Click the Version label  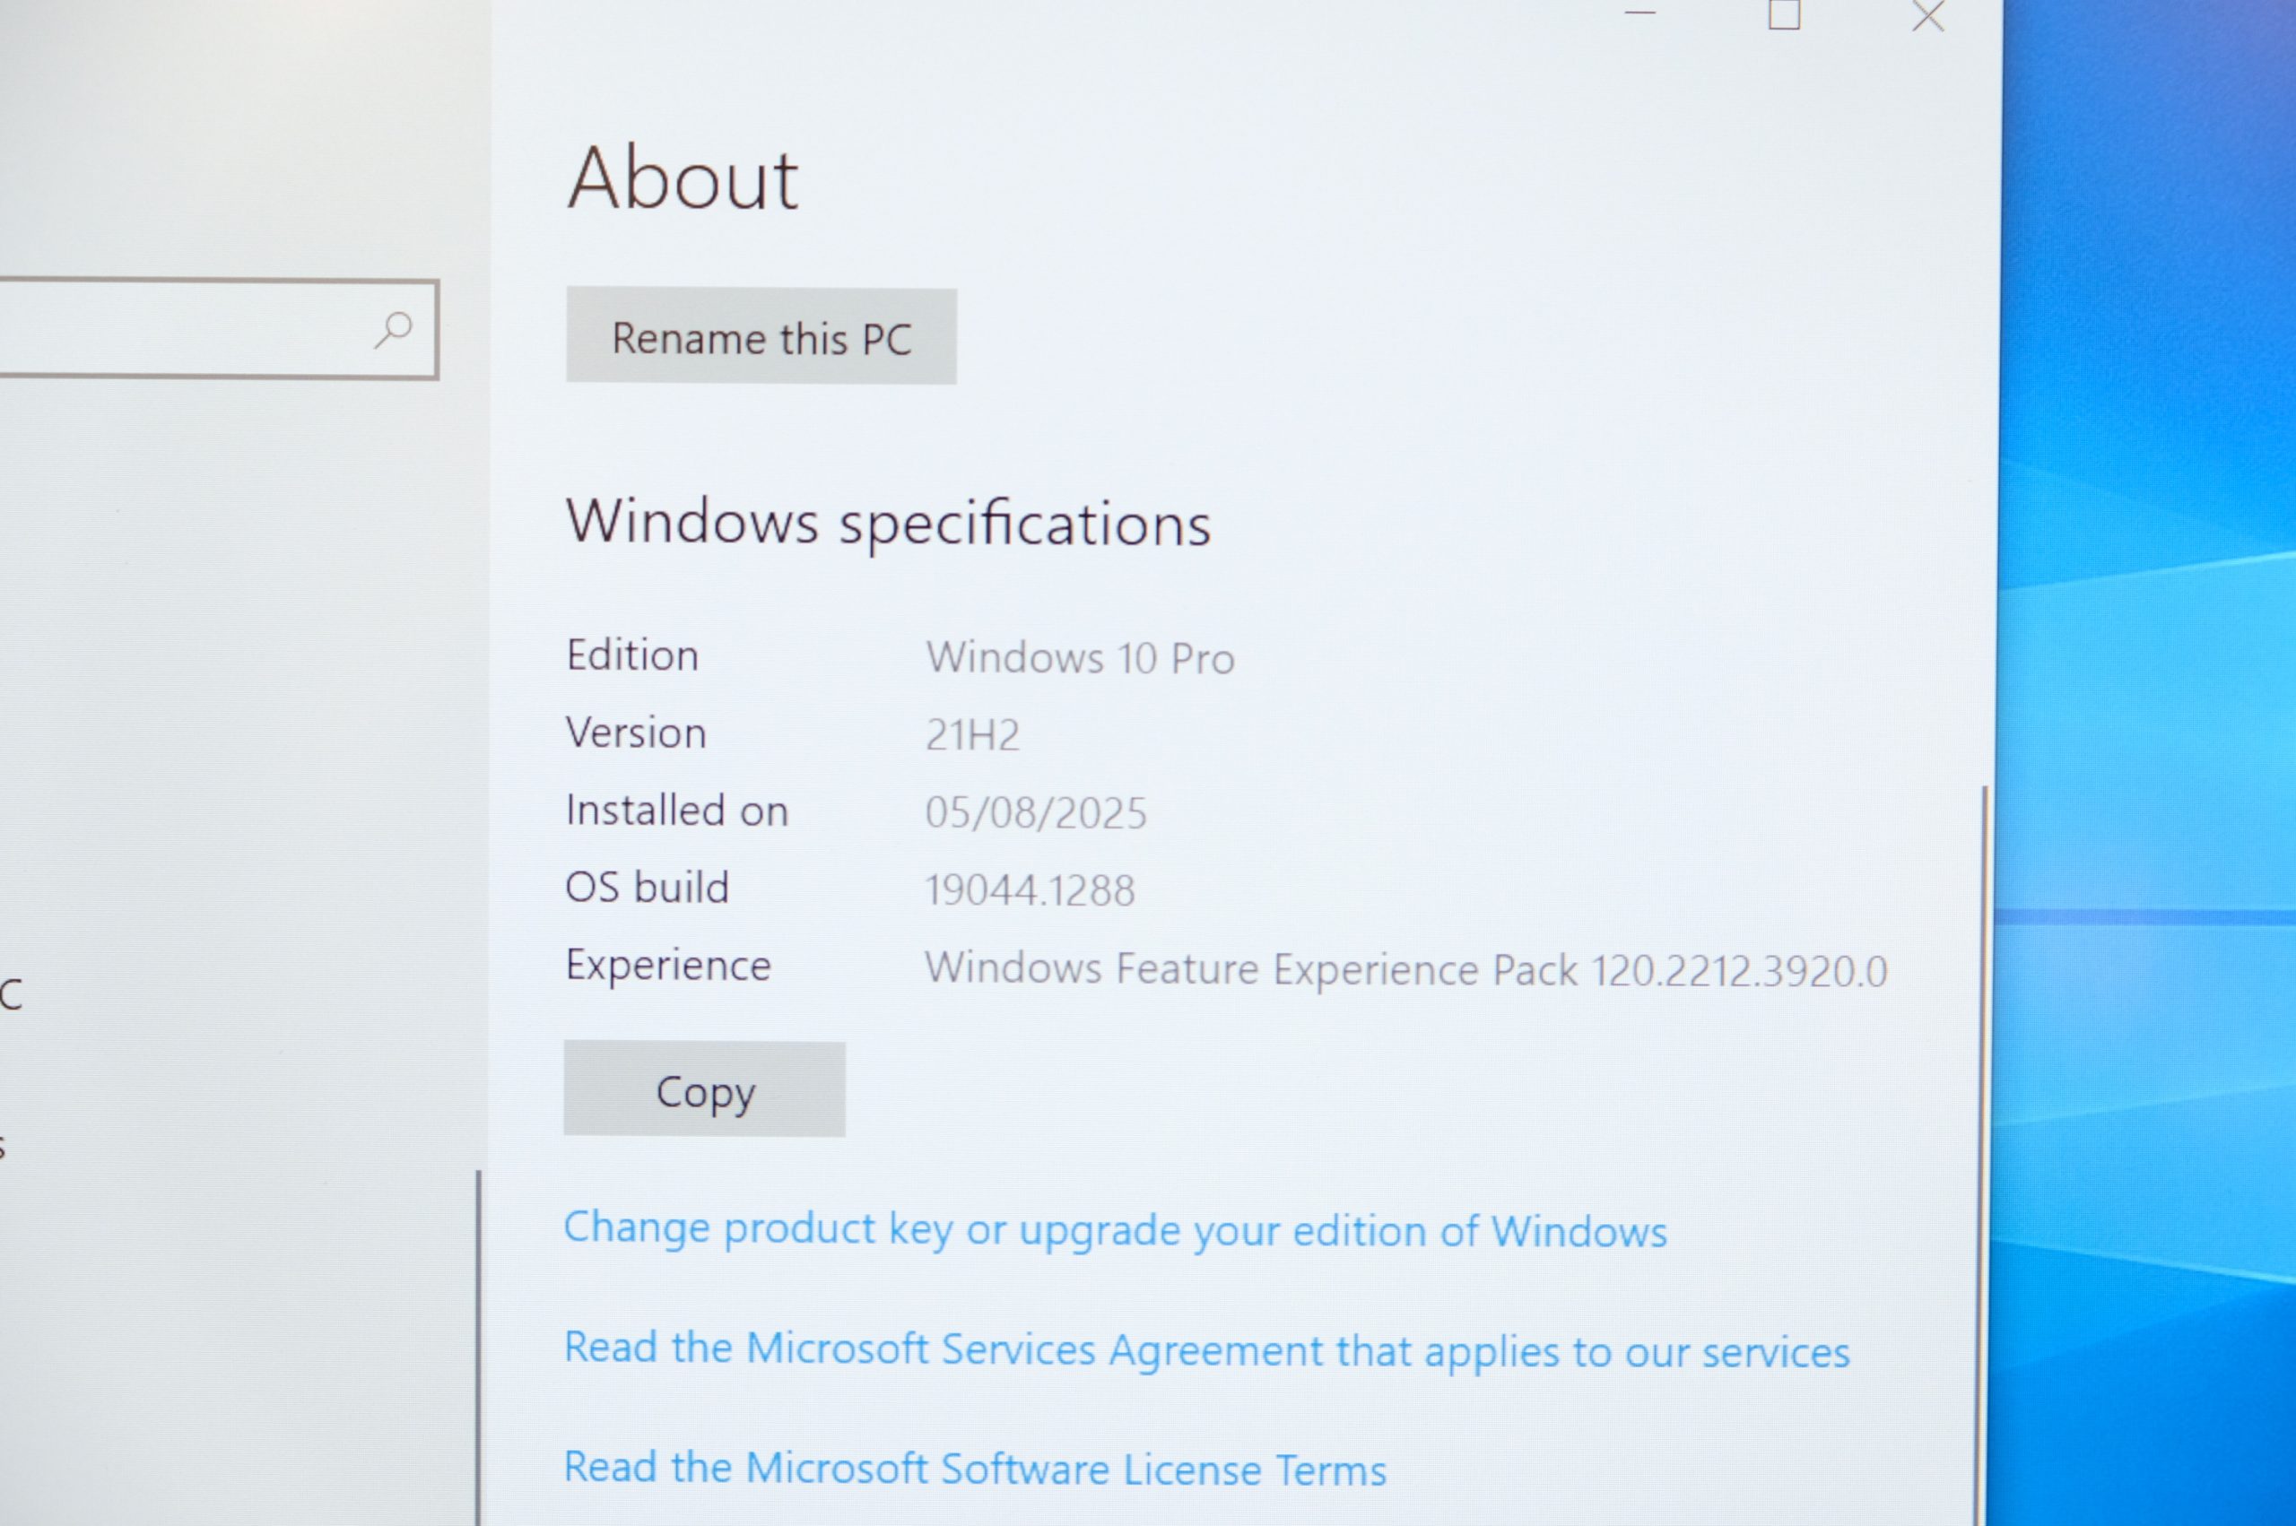[x=637, y=733]
